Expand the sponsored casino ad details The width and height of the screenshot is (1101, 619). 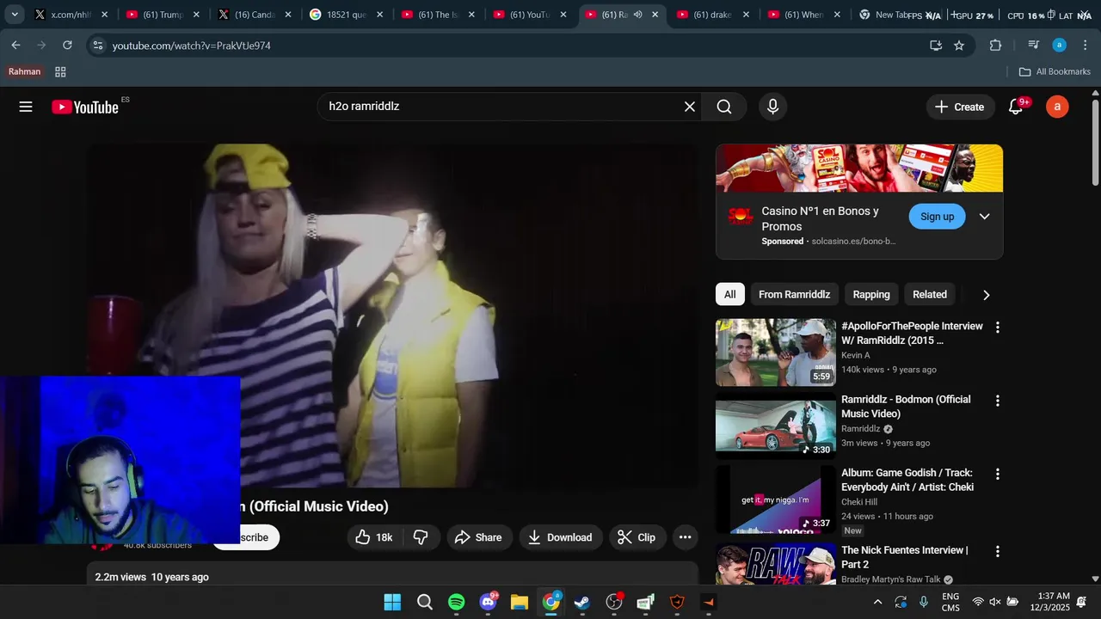tap(984, 217)
